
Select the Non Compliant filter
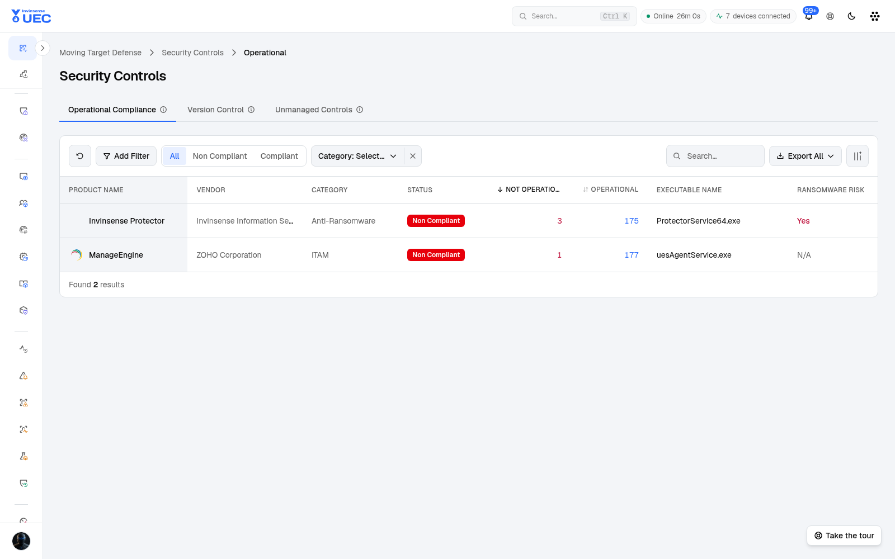pos(220,156)
